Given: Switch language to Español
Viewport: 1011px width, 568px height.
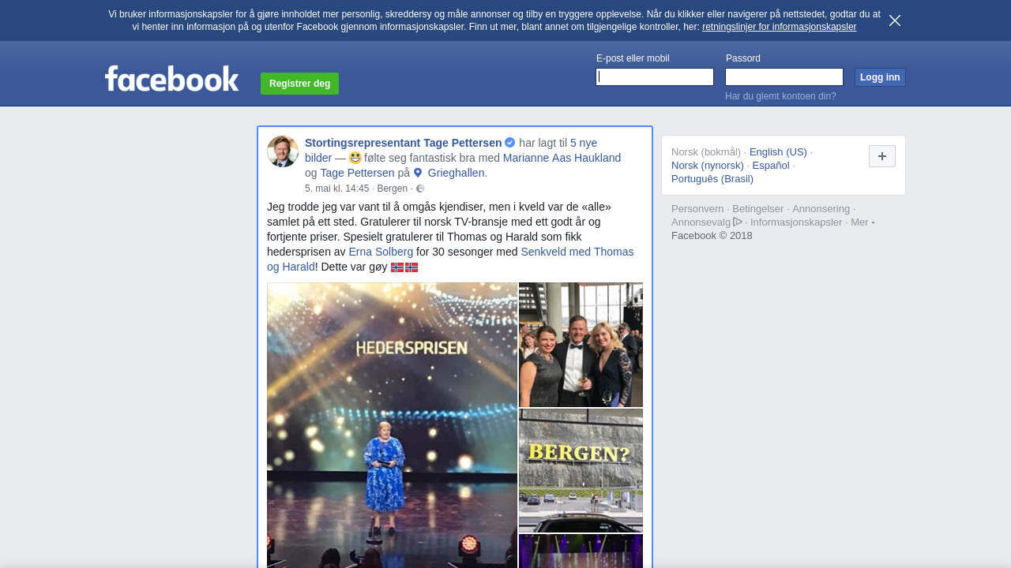Looking at the screenshot, I should (x=771, y=165).
